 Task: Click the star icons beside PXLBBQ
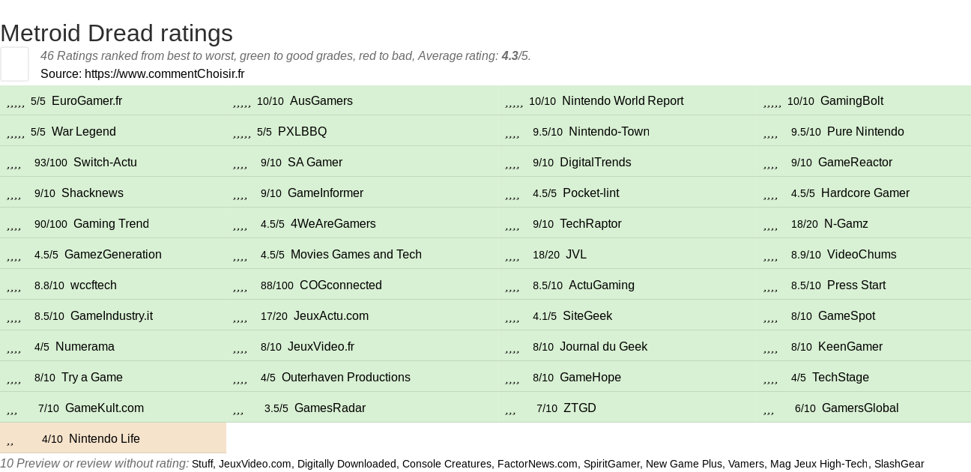[242, 132]
